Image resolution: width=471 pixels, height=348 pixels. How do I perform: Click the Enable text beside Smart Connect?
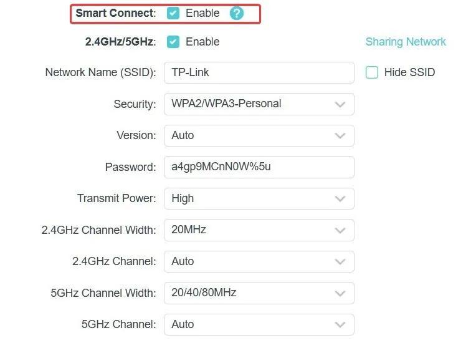202,13
